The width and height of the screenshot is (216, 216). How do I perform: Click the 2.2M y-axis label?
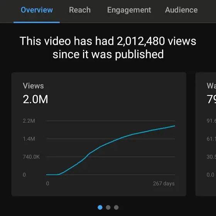29,121
